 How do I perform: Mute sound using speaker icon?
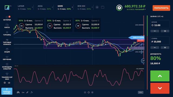9,83
